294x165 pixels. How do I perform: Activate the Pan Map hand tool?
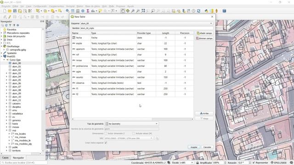(x=123, y=11)
